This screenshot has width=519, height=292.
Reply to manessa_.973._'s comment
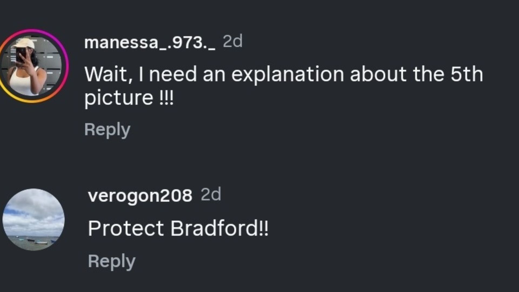[x=107, y=130]
